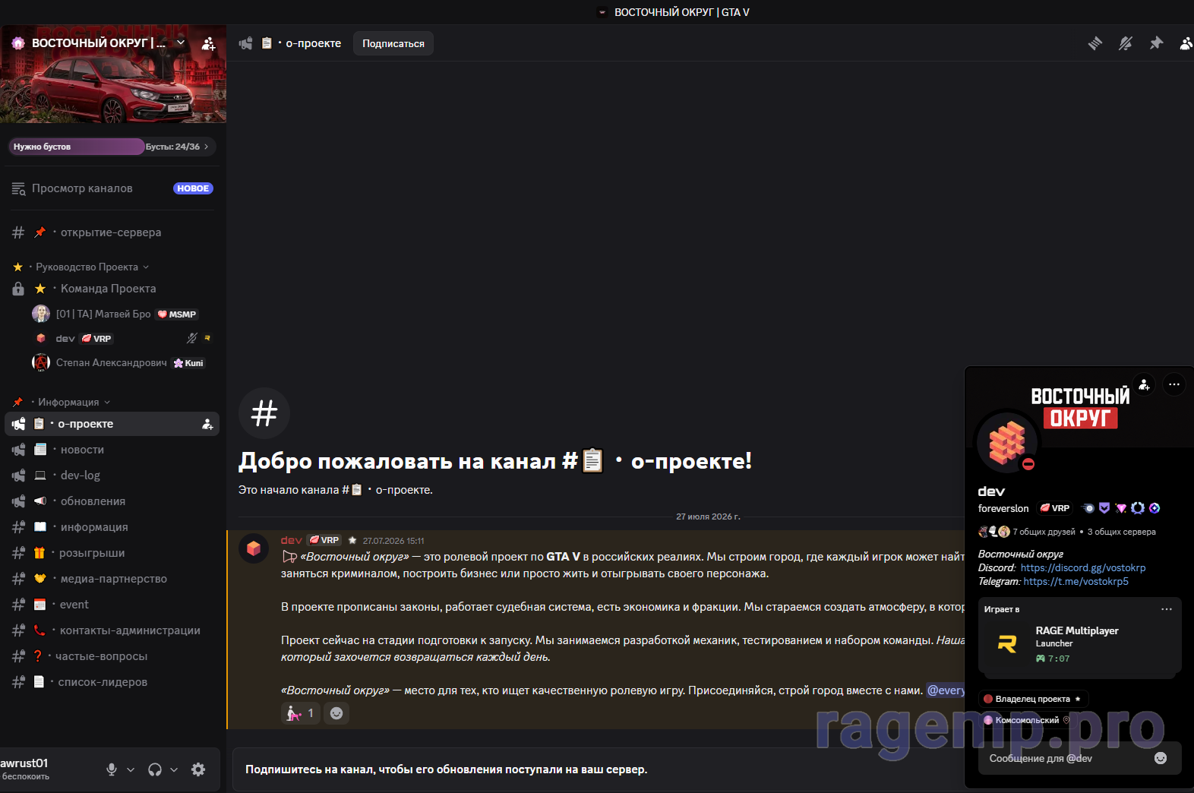The height and width of the screenshot is (793, 1194).
Task: Click the Подписаться follow button
Action: click(x=393, y=43)
